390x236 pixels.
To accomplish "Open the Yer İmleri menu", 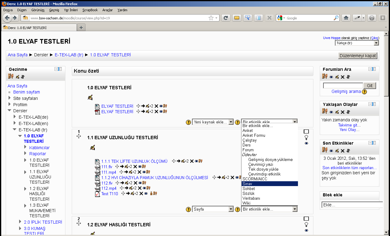I will pos(71,10).
